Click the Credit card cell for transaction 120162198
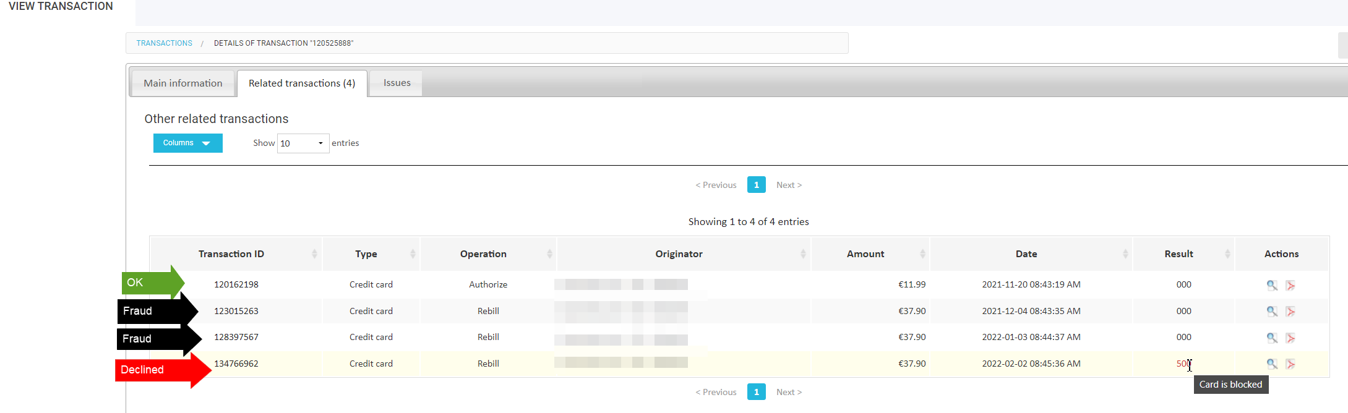The height and width of the screenshot is (413, 1348). coord(371,284)
